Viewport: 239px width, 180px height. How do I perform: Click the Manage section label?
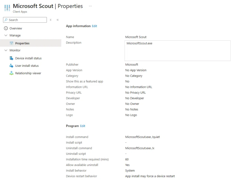pyautogui.click(x=15, y=35)
